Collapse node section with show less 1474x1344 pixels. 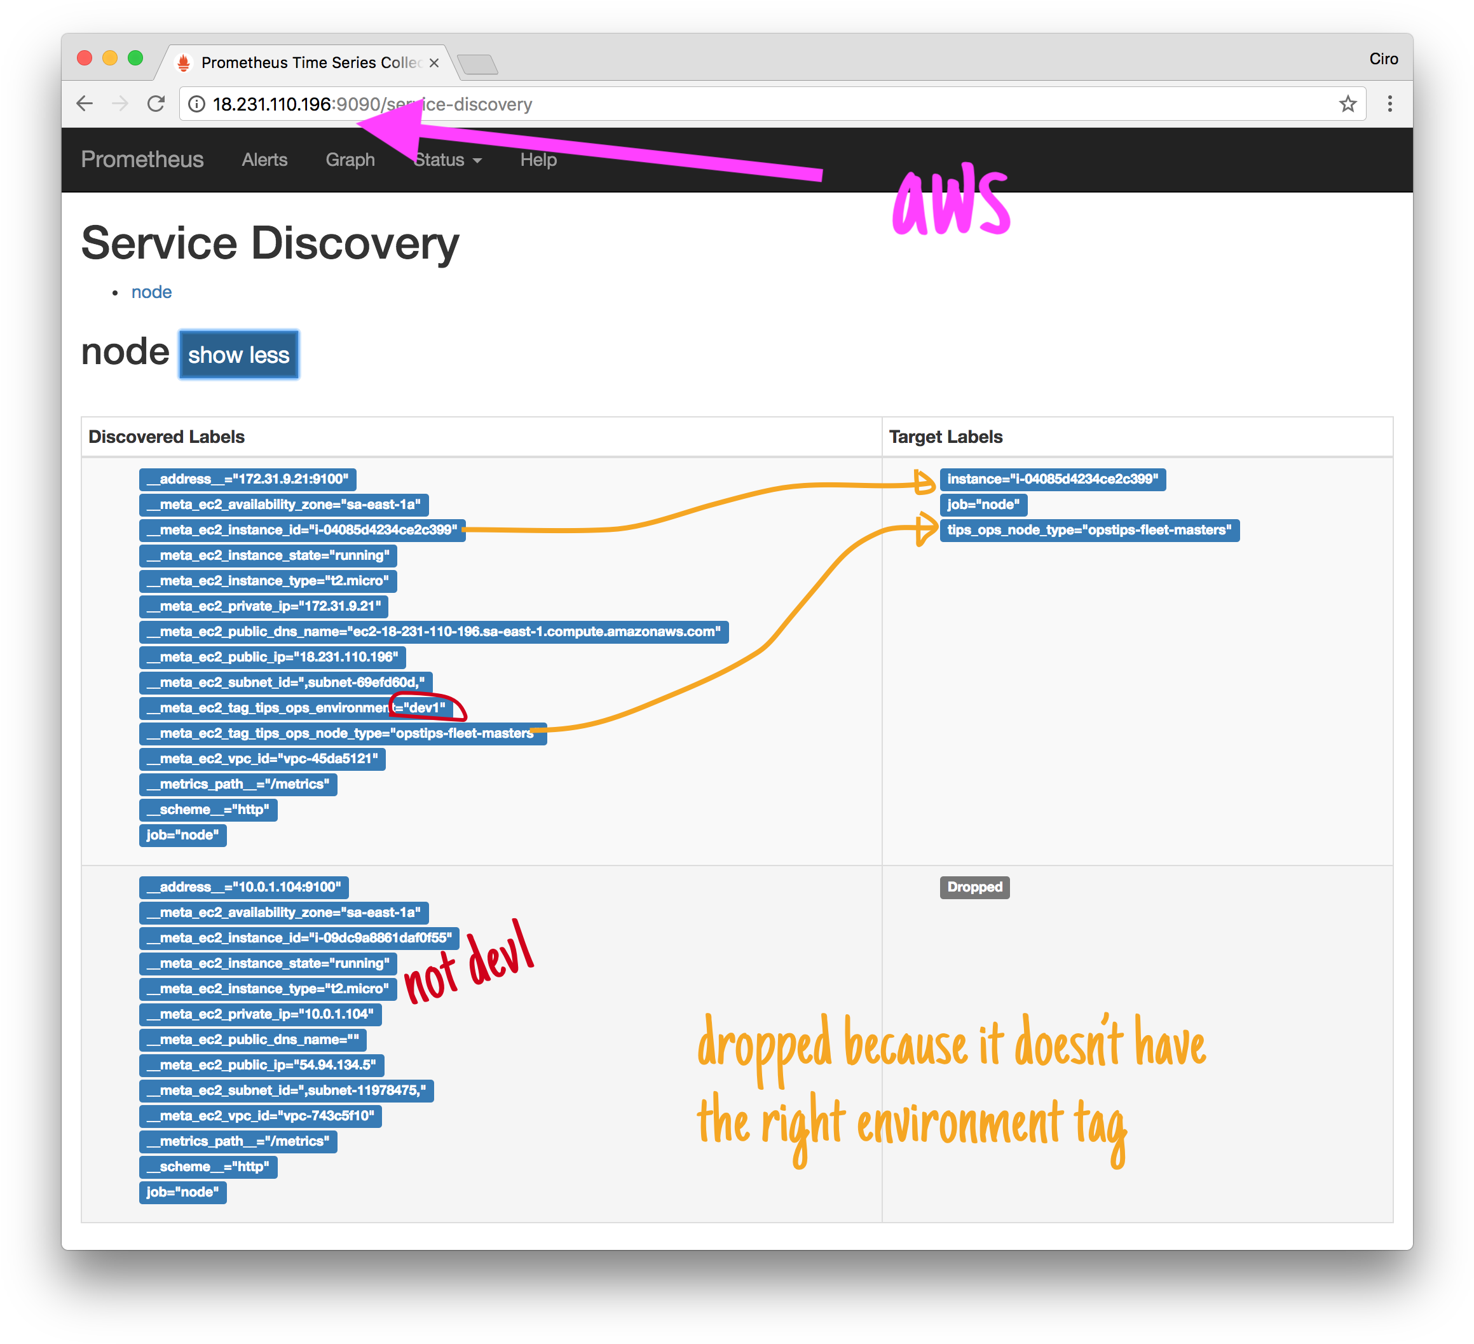tap(238, 355)
